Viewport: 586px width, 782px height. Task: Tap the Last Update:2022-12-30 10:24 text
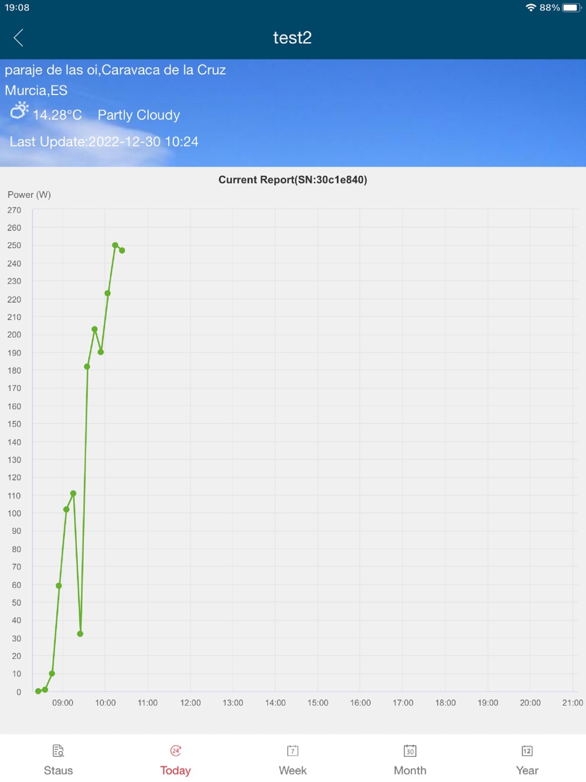coord(104,142)
